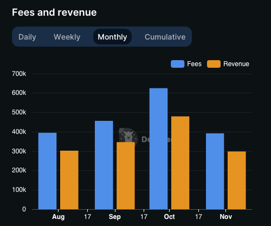Viewport: 271px width, 226px height.
Task: Toggle the Fees legend series
Action: point(186,64)
